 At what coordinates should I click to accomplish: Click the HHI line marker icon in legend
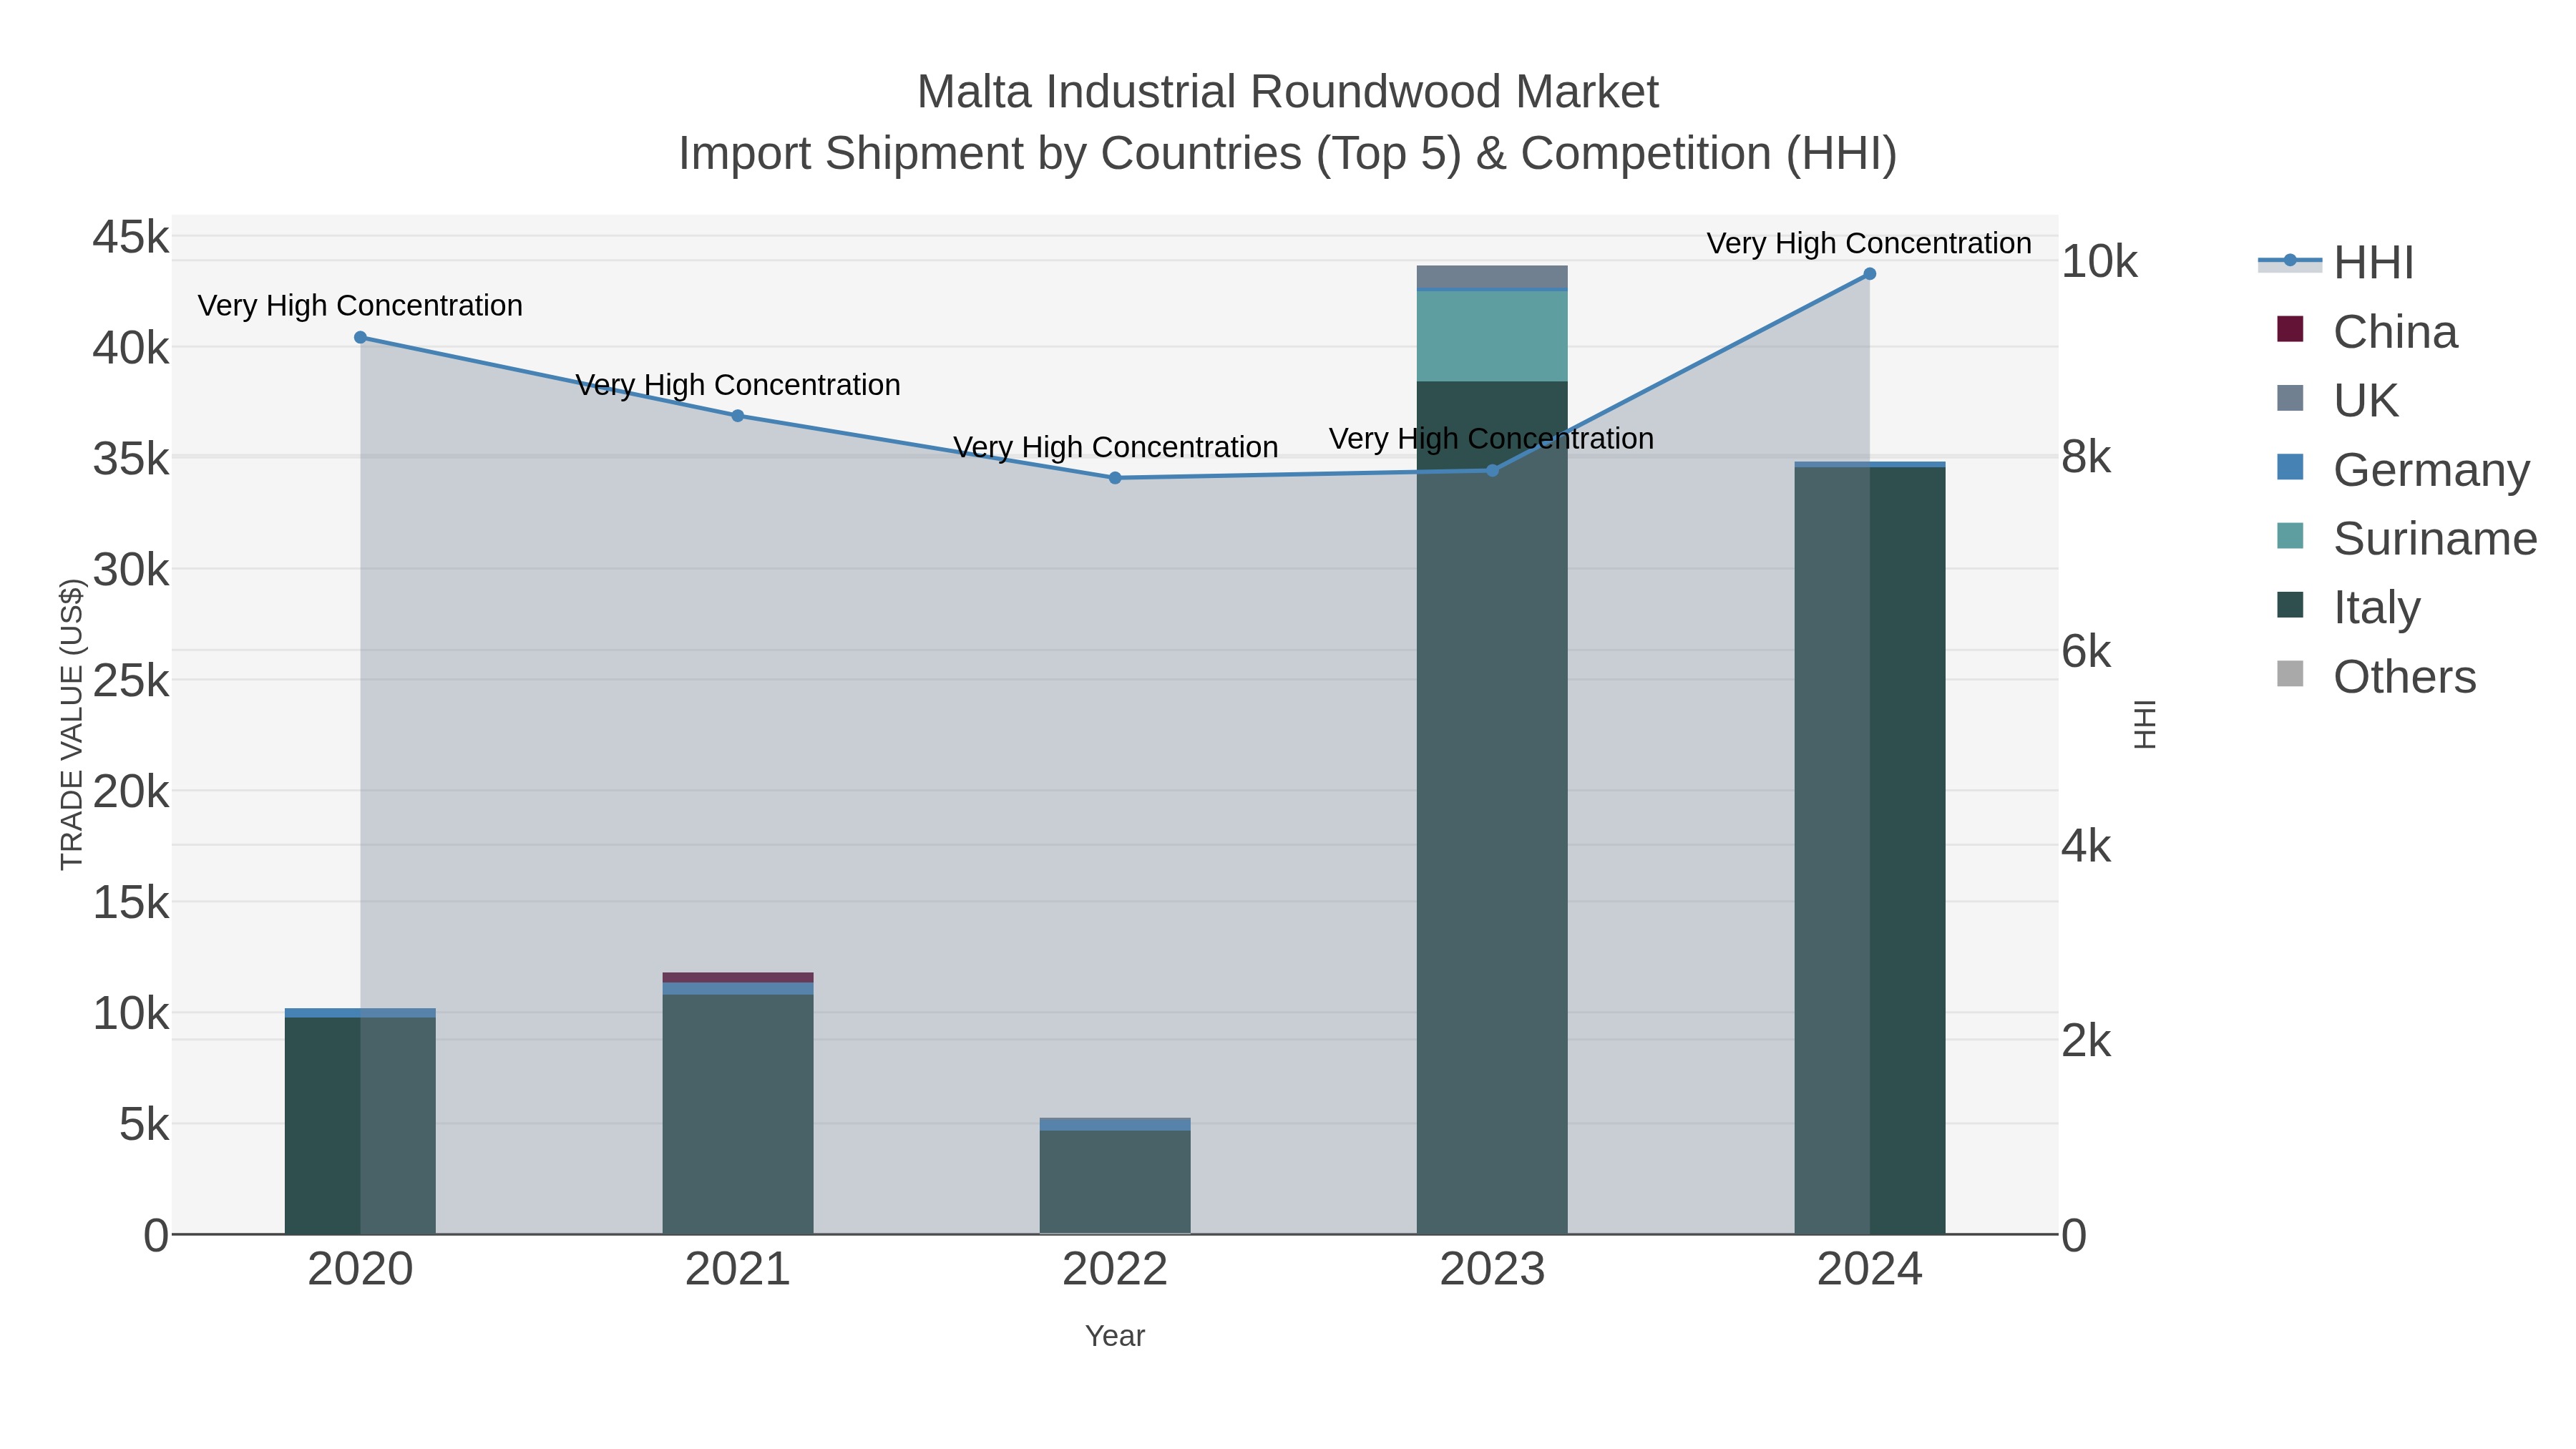click(2290, 261)
